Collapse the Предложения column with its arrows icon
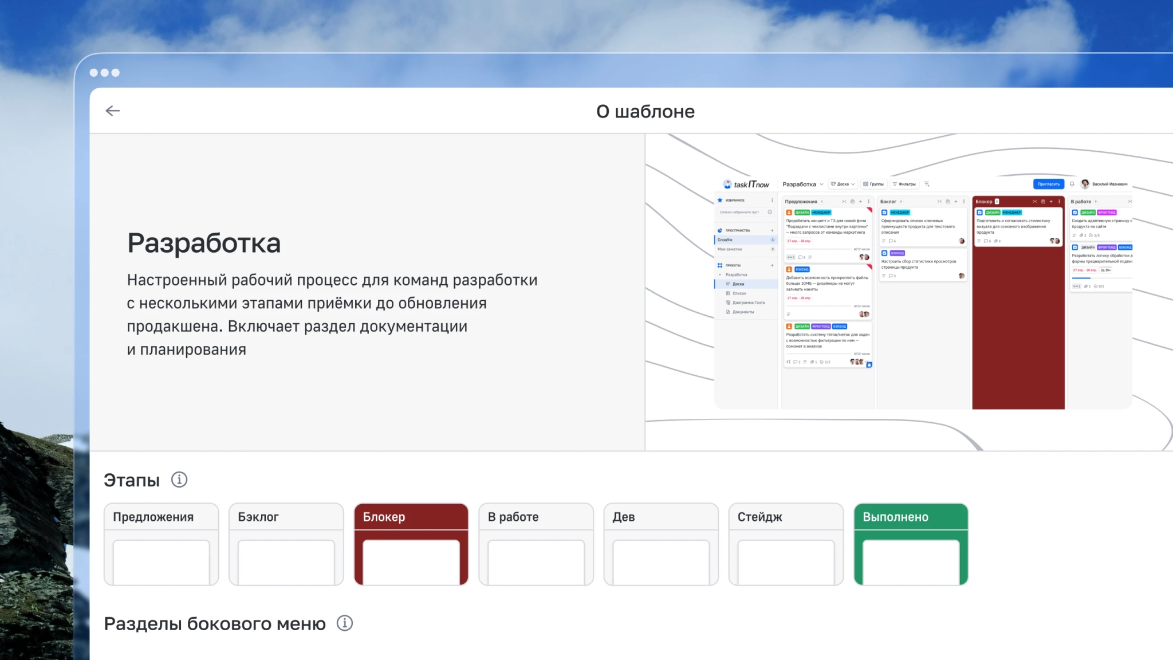1173x660 pixels. tap(844, 202)
